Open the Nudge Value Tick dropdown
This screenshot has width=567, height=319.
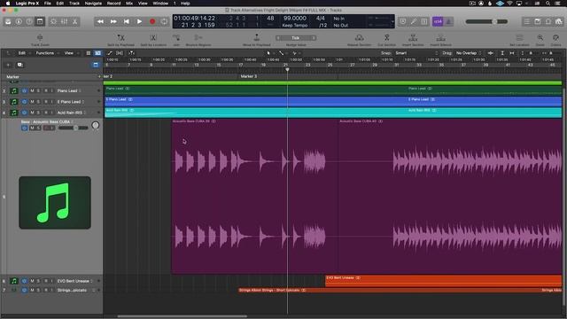tap(296, 37)
